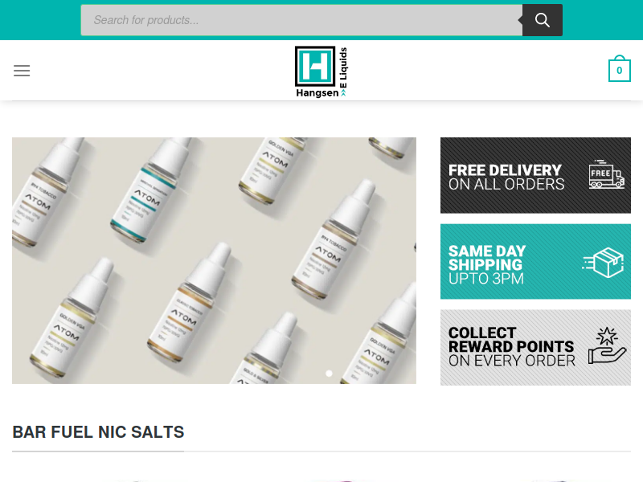The width and height of the screenshot is (643, 482).
Task: Click the vertical E Liquids logo text
Action: 343,67
